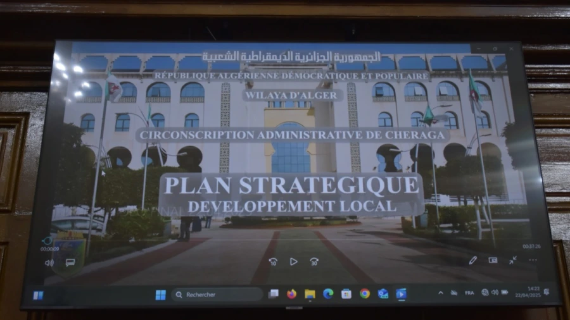Viewport: 570px width, 320px height.
Task: Open Task View in the taskbar
Action: (x=274, y=294)
